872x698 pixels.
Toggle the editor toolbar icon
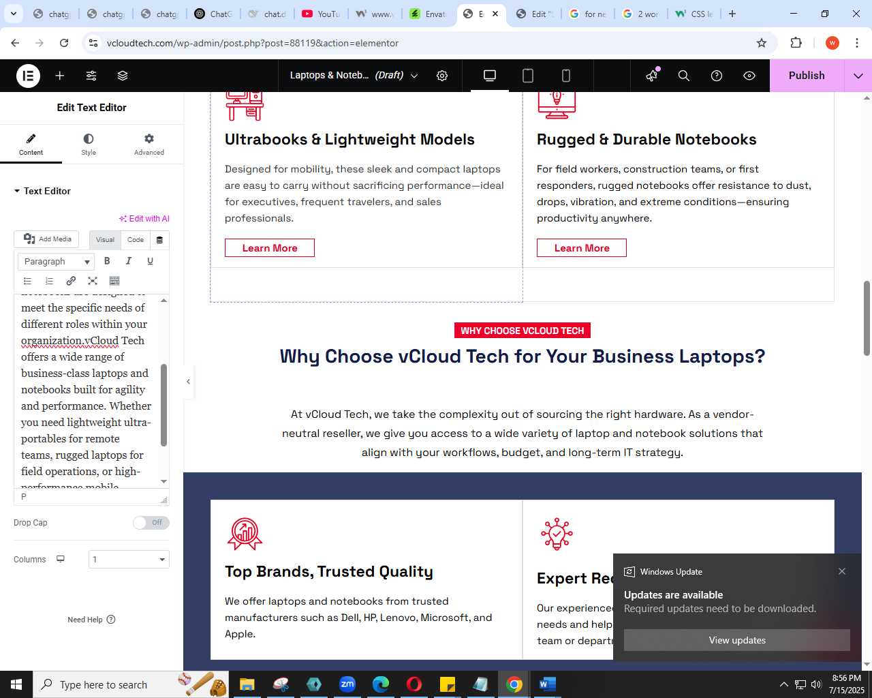[114, 281]
